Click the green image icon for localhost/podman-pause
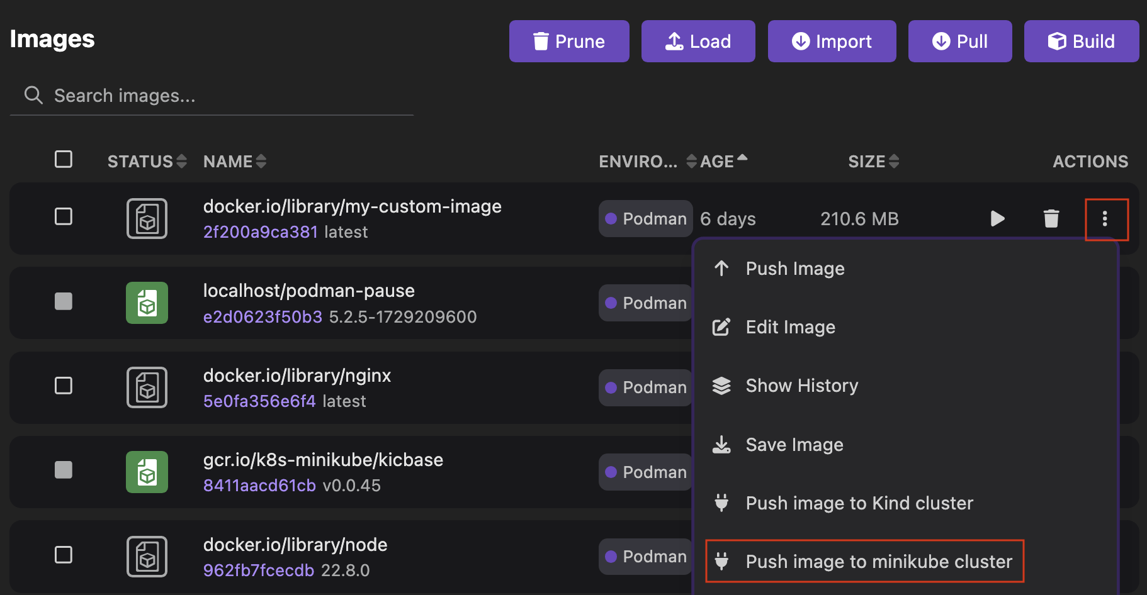This screenshot has height=595, width=1147. tap(147, 303)
